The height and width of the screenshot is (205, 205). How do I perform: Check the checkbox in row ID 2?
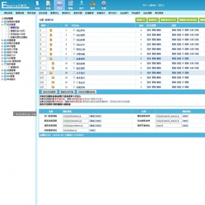[x=74, y=35]
